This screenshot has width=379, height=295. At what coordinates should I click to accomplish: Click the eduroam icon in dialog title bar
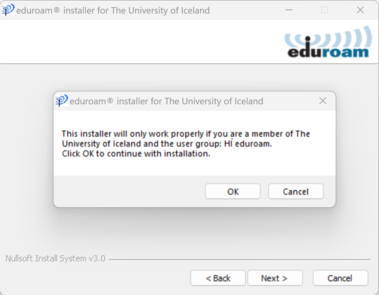[x=62, y=101]
